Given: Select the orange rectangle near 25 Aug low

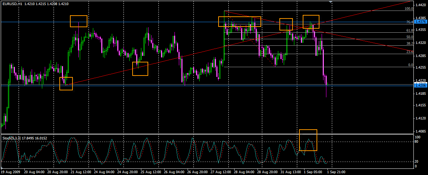Looking at the screenshot, I should [140, 69].
